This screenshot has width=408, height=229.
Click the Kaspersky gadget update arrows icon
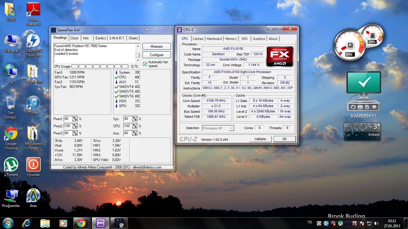(x=353, y=107)
